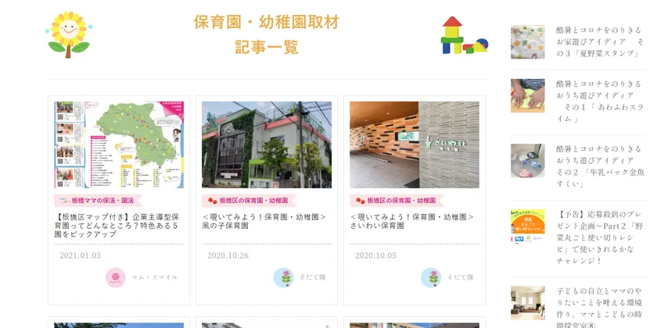657x328 pixels.
Task: Open the マム・スマイル author avatar
Action: pyautogui.click(x=116, y=277)
